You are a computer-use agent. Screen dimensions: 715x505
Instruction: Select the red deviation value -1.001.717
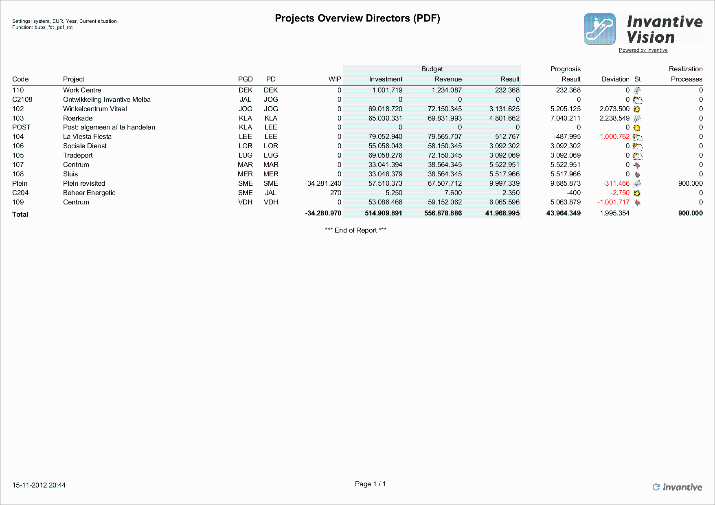point(613,202)
